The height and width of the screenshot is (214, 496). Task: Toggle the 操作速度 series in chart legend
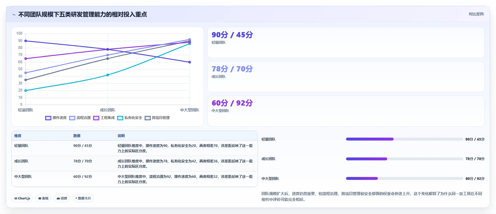[x=56, y=118]
